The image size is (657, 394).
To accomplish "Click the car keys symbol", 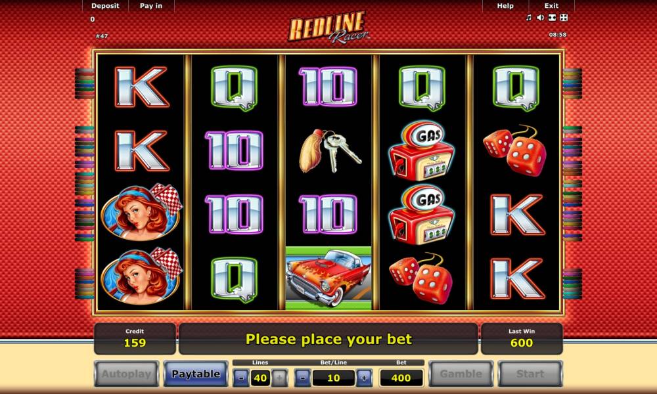I will pyautogui.click(x=330, y=151).
